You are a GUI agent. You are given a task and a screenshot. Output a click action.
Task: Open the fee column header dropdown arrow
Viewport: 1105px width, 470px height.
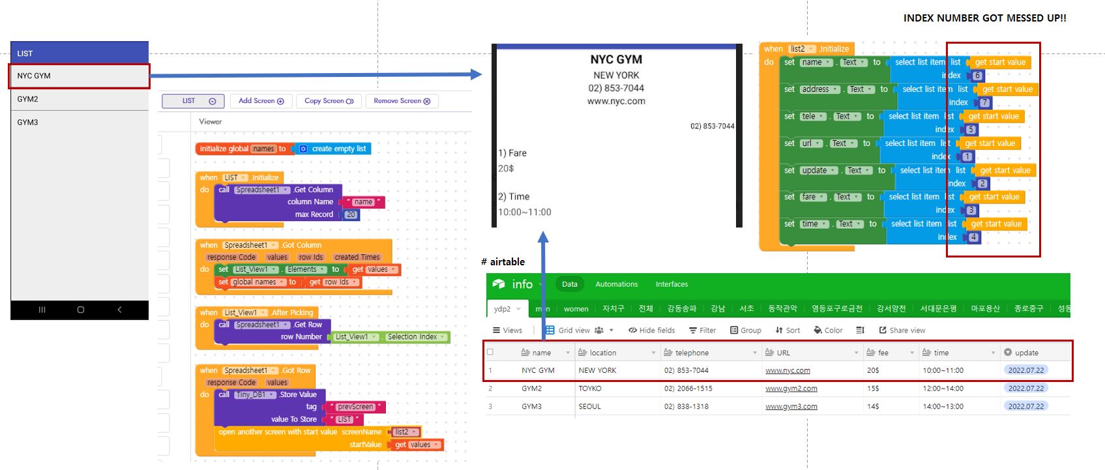coord(912,353)
